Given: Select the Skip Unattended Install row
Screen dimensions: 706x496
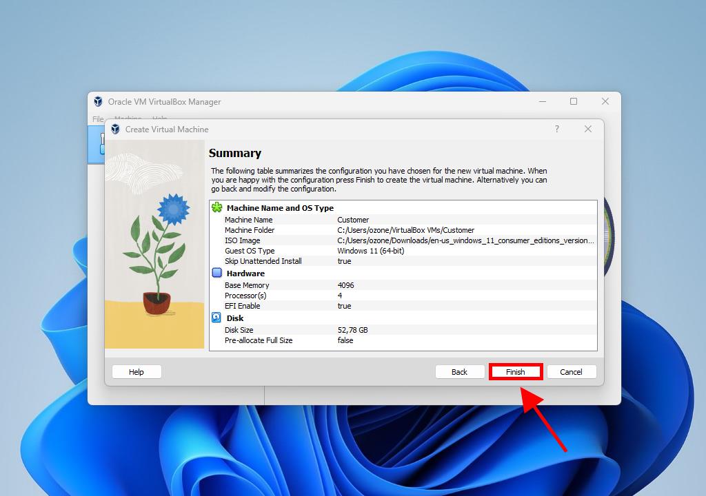Looking at the screenshot, I should tap(403, 261).
